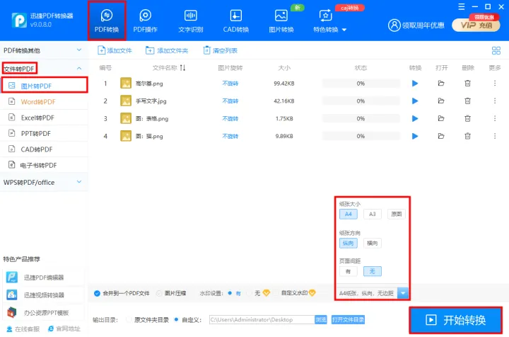
Task: Delete 高尔基.png with trash icon
Action: coord(467,84)
